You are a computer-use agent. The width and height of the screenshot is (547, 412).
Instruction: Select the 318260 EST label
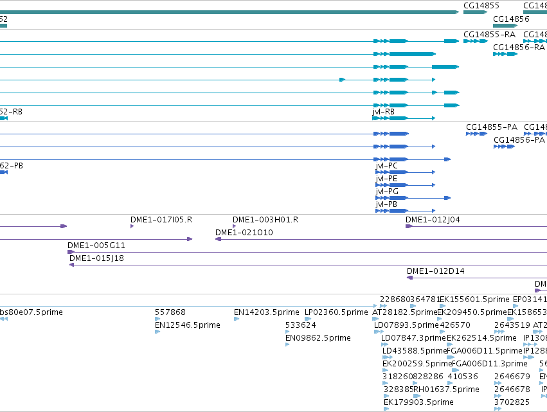click(x=397, y=377)
